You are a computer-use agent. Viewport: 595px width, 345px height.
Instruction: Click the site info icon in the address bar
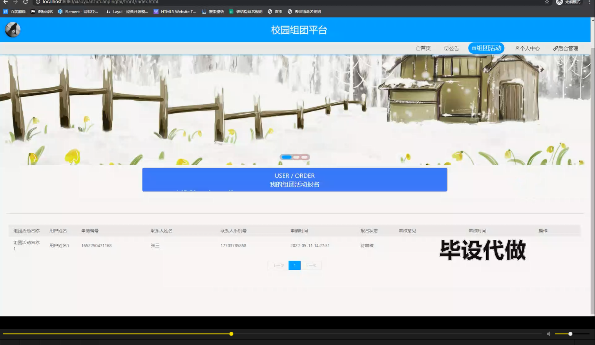38,2
